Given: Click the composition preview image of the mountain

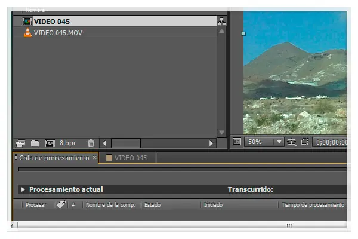Looking at the screenshot, I should click(x=295, y=73).
